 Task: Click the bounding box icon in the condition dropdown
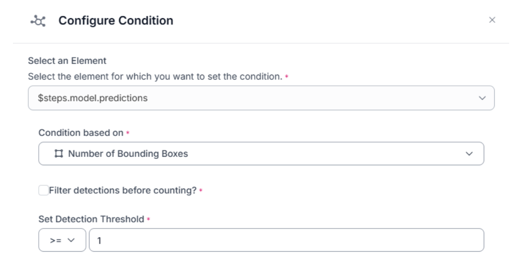59,154
